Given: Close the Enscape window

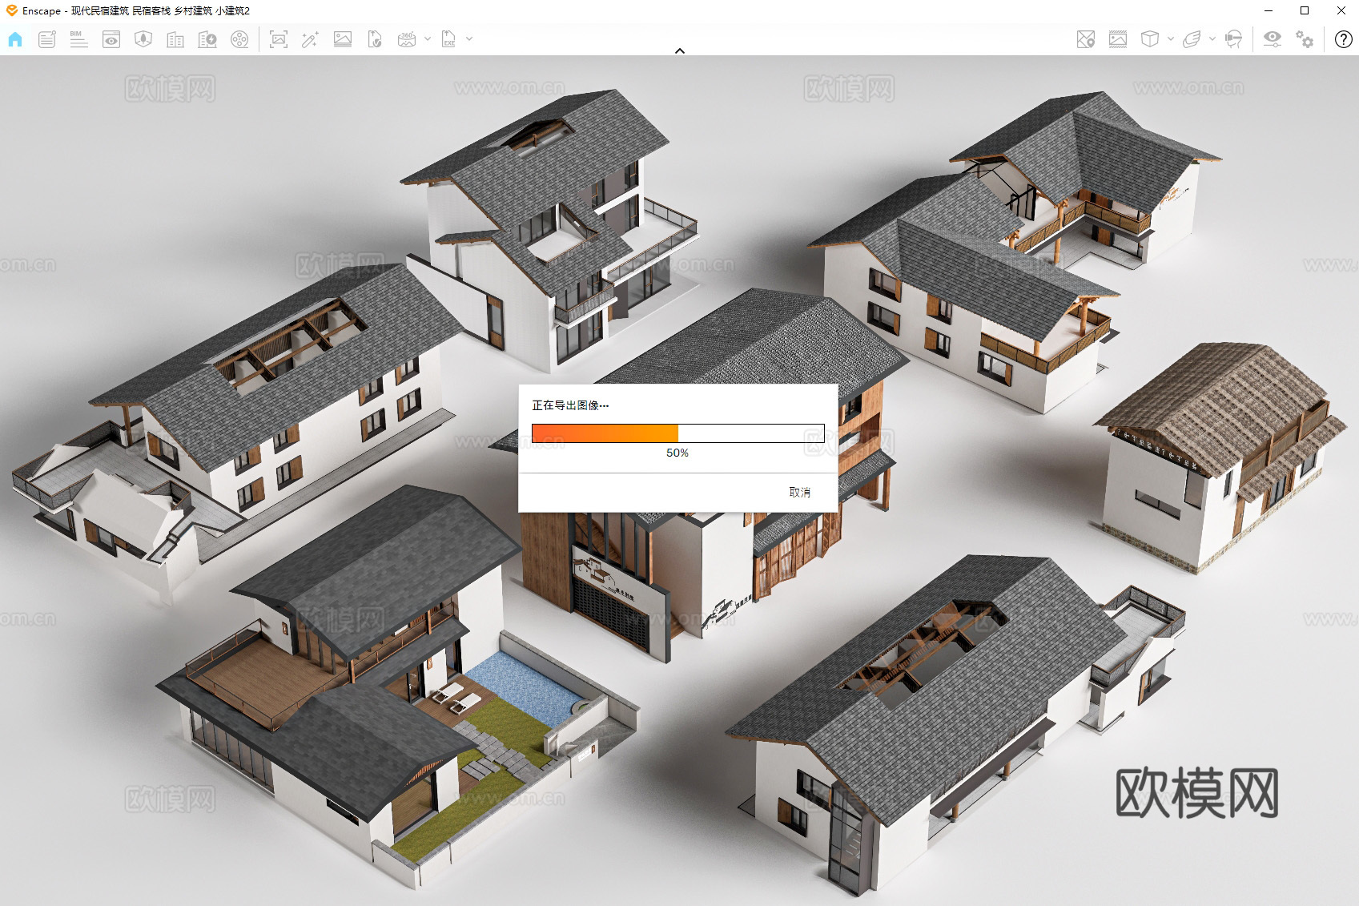Looking at the screenshot, I should (1341, 10).
